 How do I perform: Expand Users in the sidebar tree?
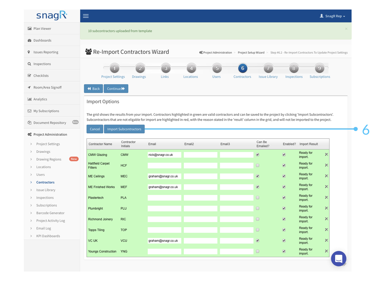click(31, 175)
